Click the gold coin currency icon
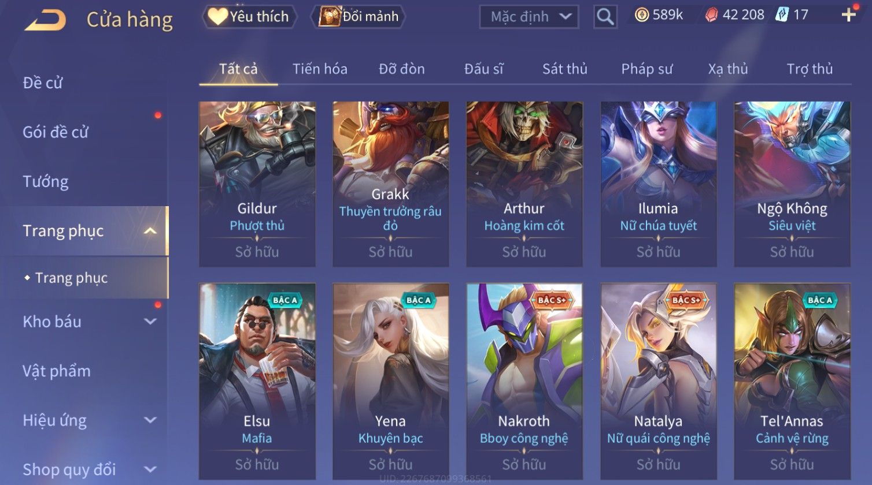 pyautogui.click(x=642, y=15)
